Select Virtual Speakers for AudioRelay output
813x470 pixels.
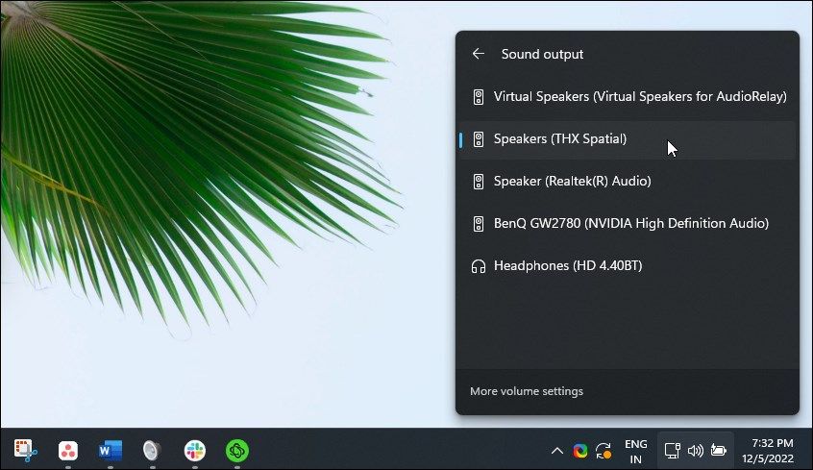click(628, 96)
